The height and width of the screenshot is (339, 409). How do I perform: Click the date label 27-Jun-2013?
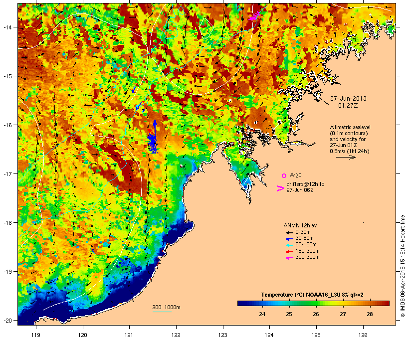(348, 99)
